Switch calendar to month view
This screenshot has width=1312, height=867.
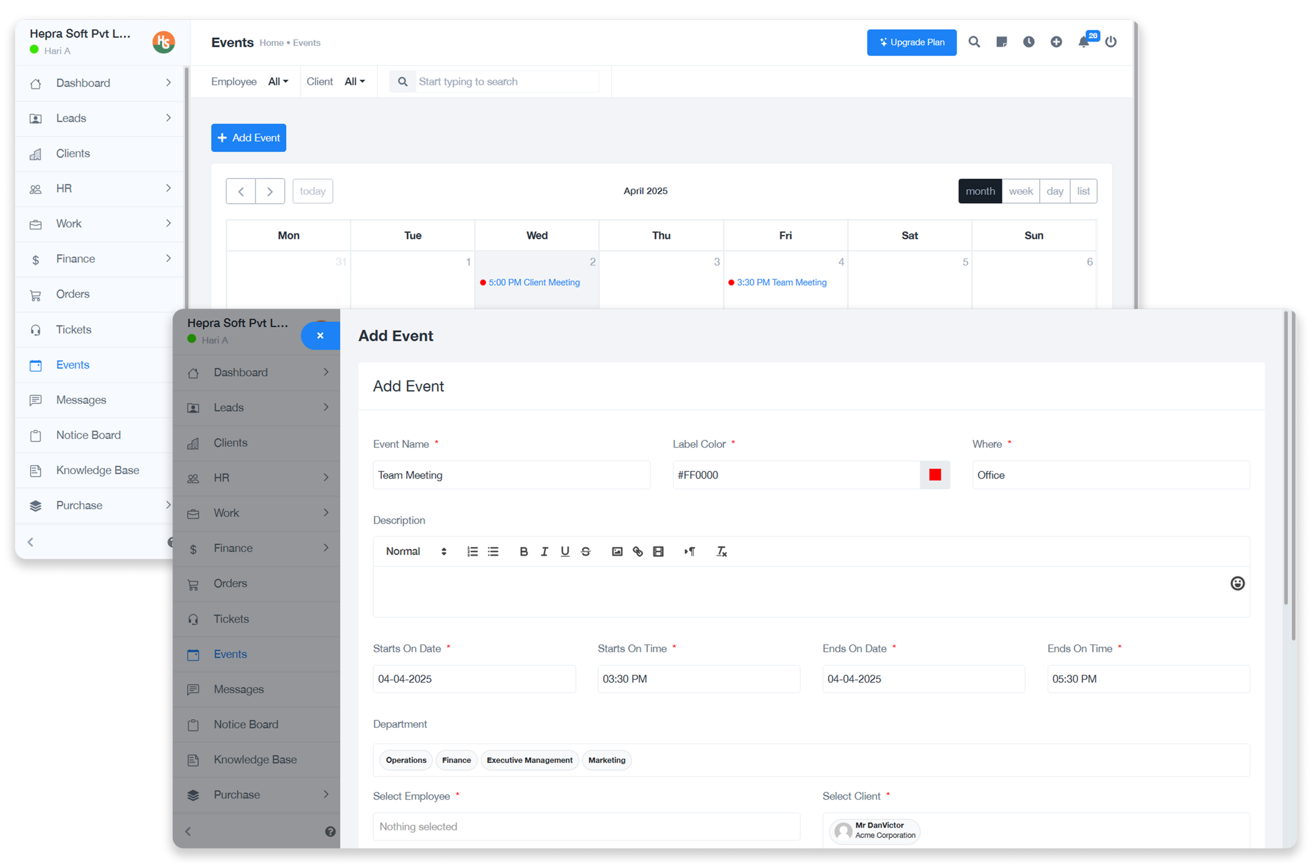pyautogui.click(x=980, y=191)
